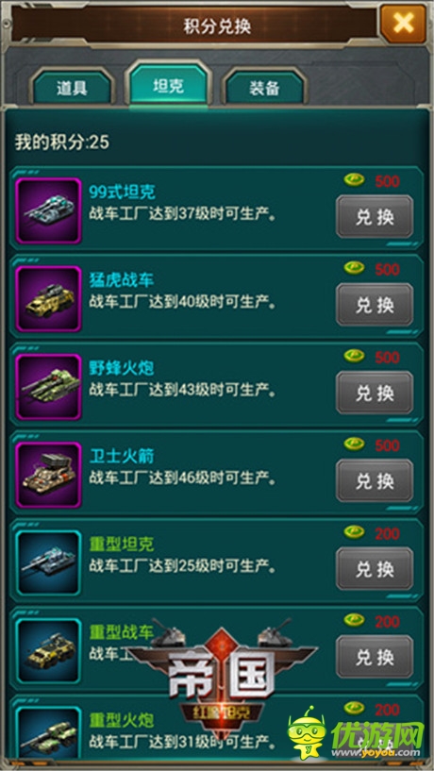Image resolution: width=434 pixels, height=771 pixels.
Task: Select the 坦克 tab
Action: pos(169,85)
